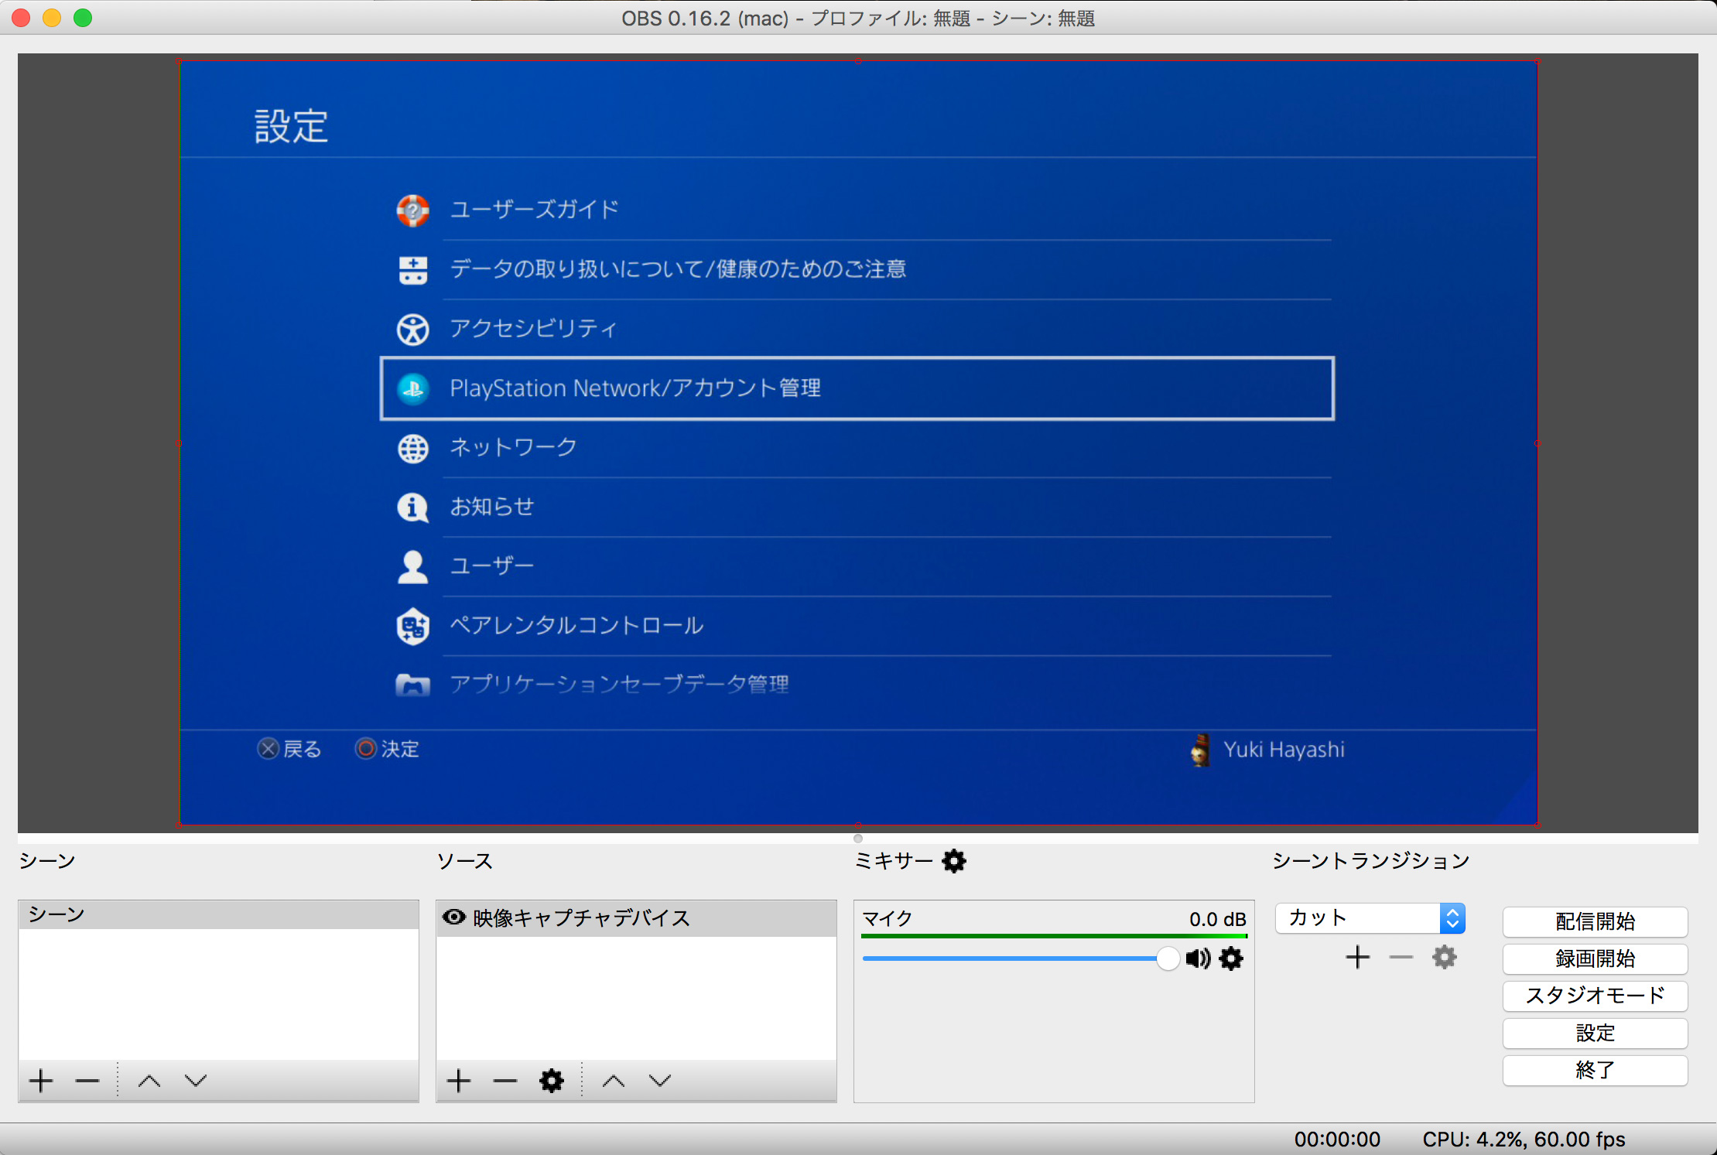Screen dimensions: 1717x1155
Task: Click 終了 to quit OBS
Action: coord(1595,1070)
